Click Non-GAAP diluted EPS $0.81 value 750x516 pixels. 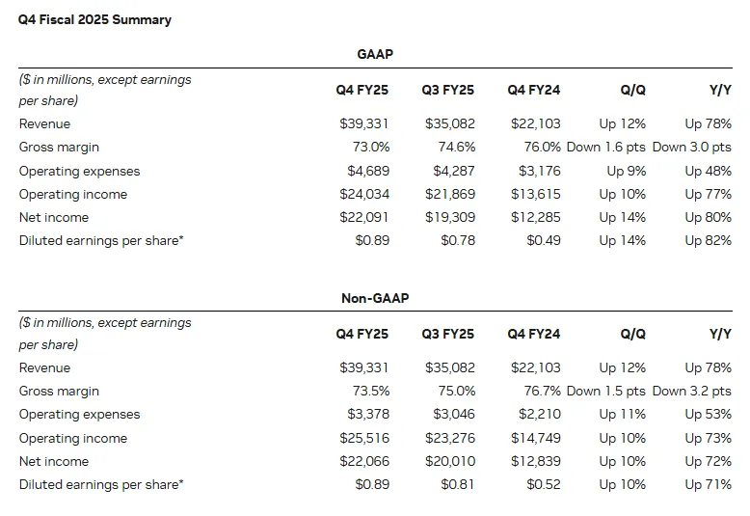[x=458, y=484]
